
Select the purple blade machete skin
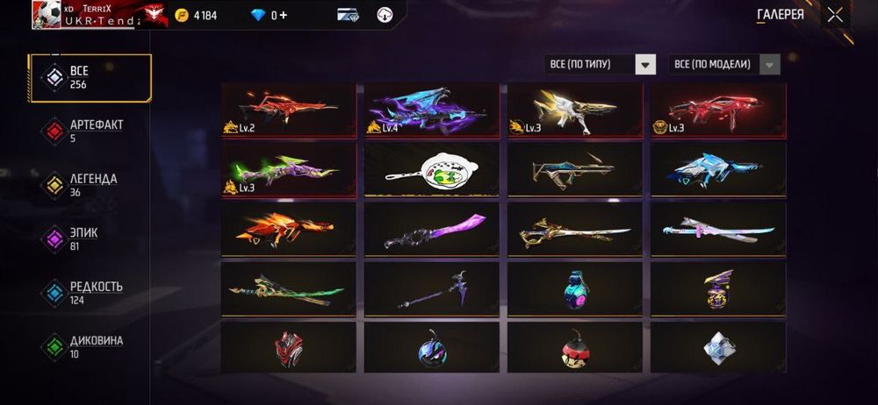[431, 230]
